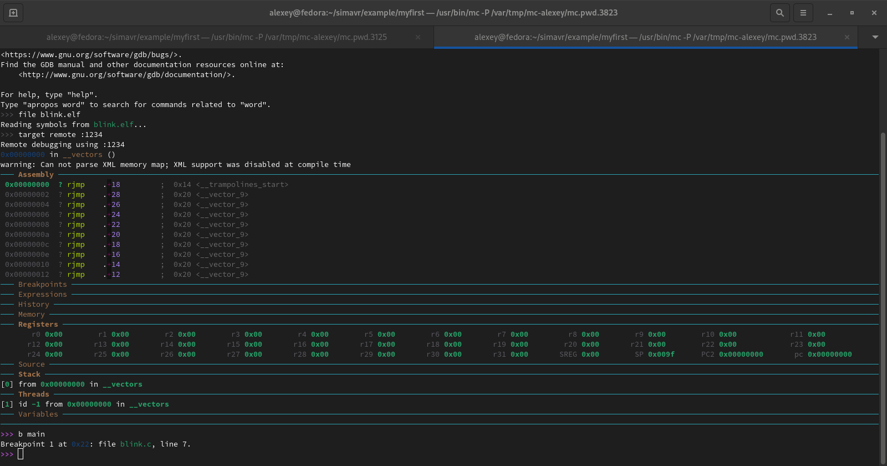Click the PC2 register value
The image size is (887, 466).
coord(741,354)
